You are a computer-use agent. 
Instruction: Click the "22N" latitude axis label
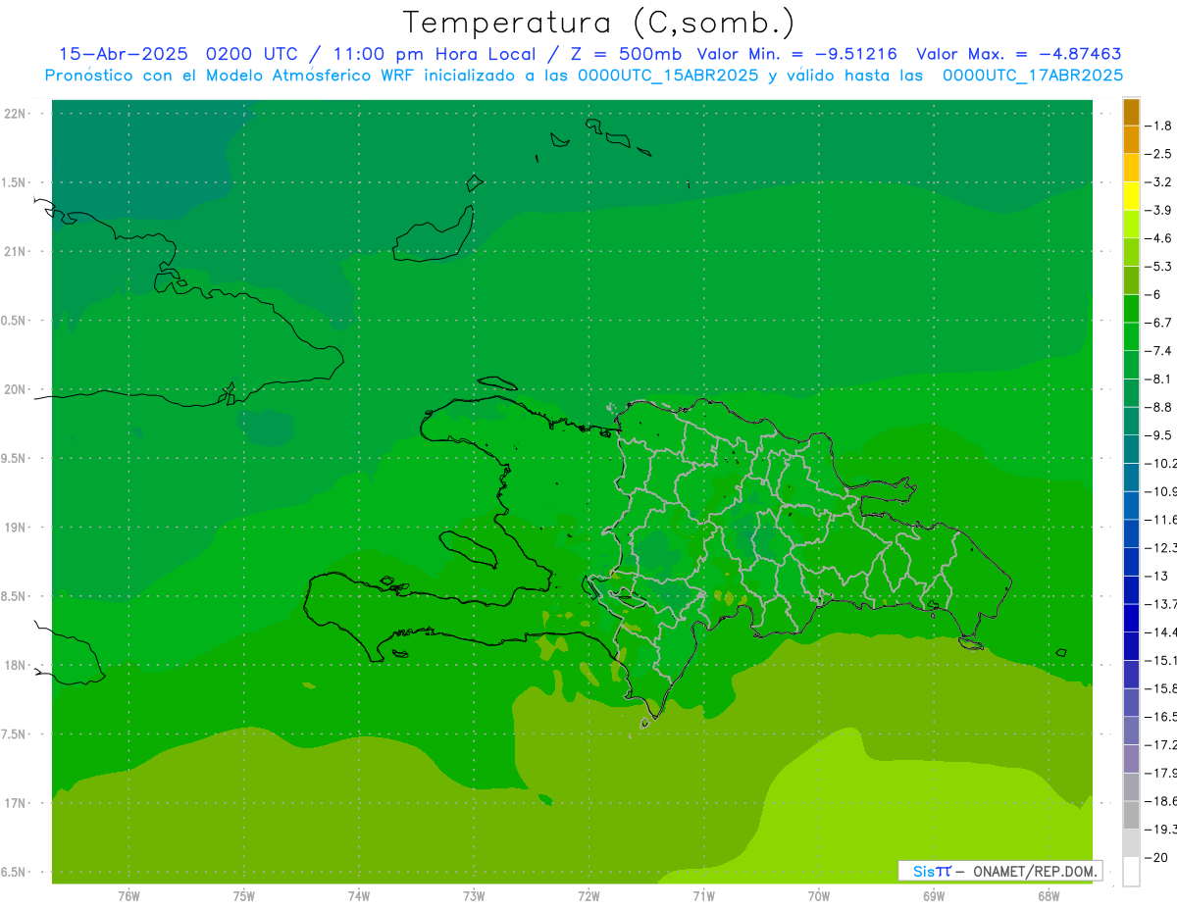coord(14,114)
